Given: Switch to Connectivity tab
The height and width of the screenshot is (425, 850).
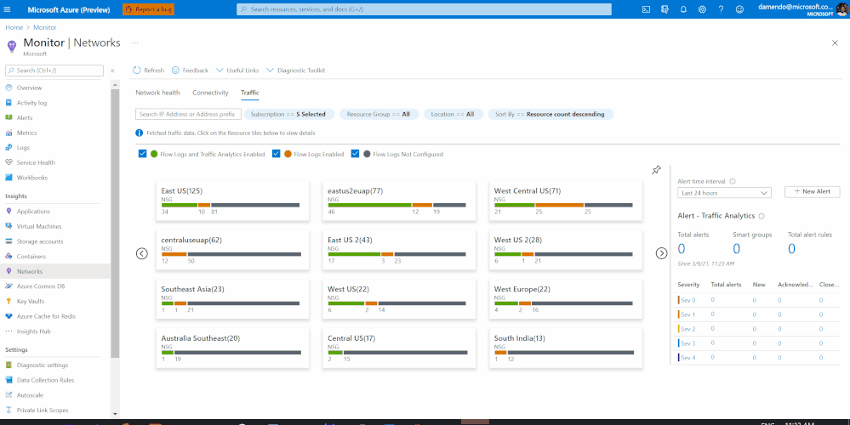Looking at the screenshot, I should 210,93.
